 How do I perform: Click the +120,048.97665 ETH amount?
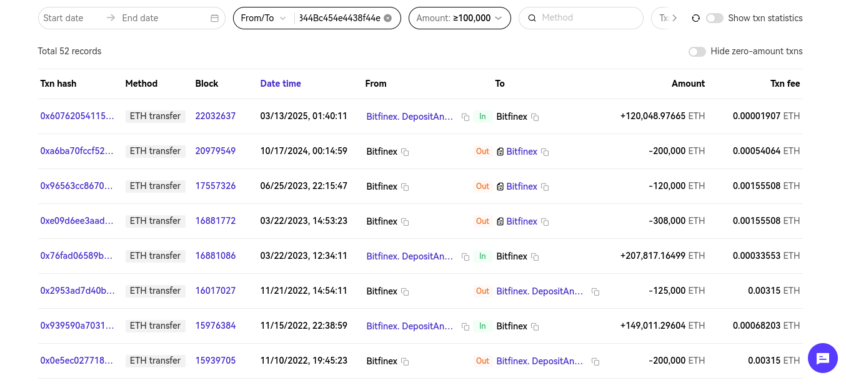pos(662,116)
